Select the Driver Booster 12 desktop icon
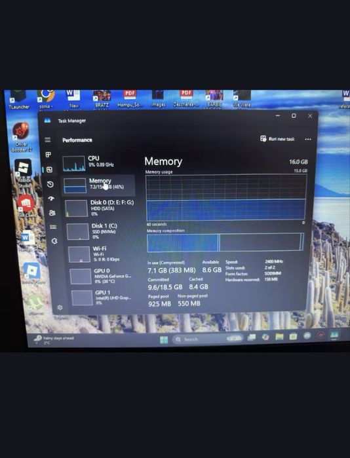The image size is (350, 458). click(21, 137)
